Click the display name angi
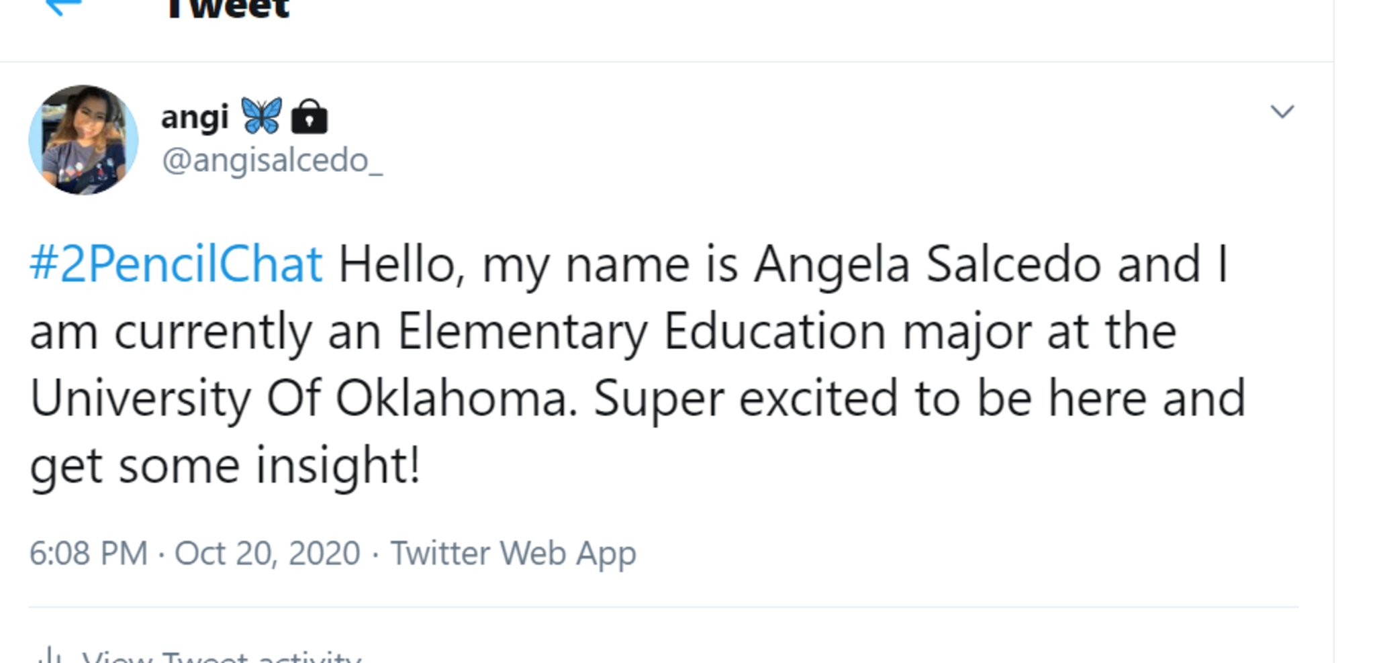This screenshot has width=1375, height=663. (x=195, y=117)
